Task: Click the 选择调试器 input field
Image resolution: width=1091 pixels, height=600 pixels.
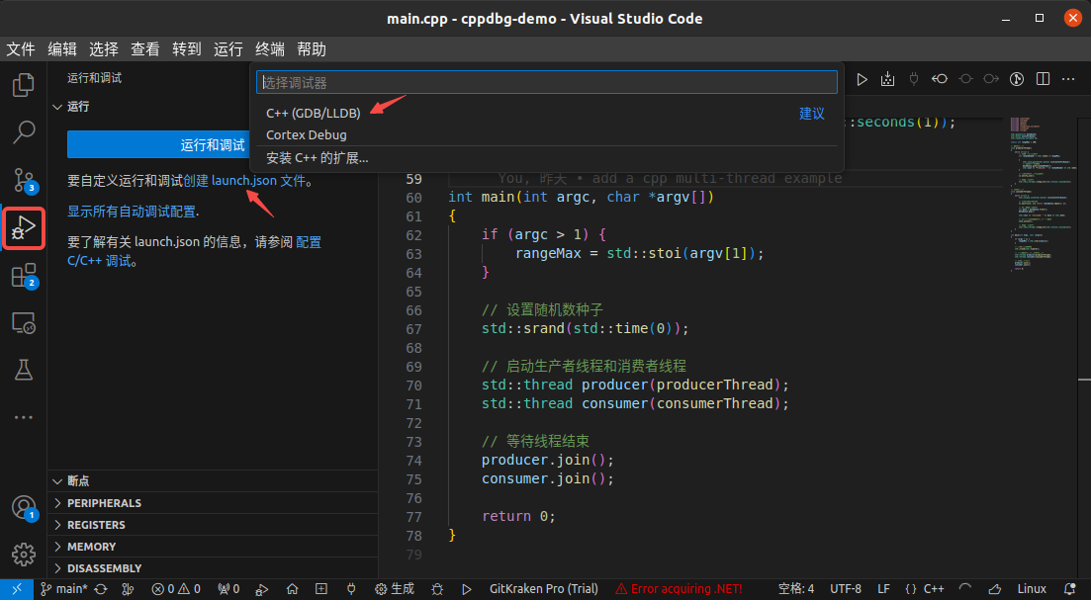Action: pyautogui.click(x=546, y=82)
